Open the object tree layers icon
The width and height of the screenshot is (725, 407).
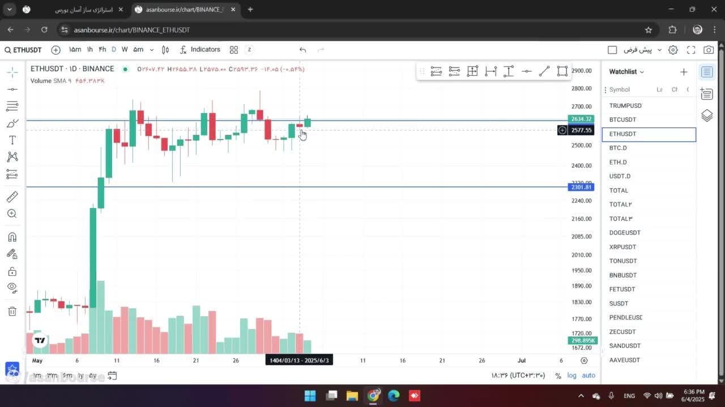click(707, 115)
